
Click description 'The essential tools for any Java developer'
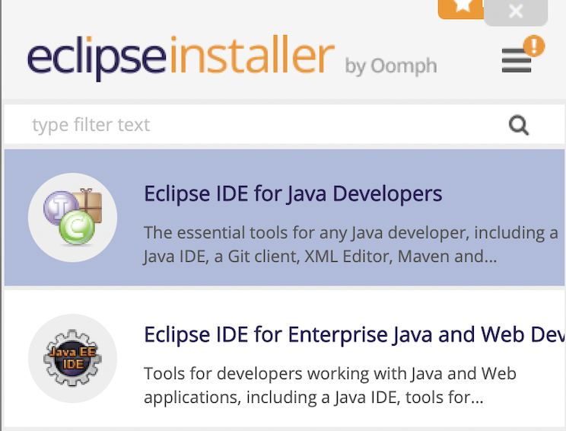point(351,244)
